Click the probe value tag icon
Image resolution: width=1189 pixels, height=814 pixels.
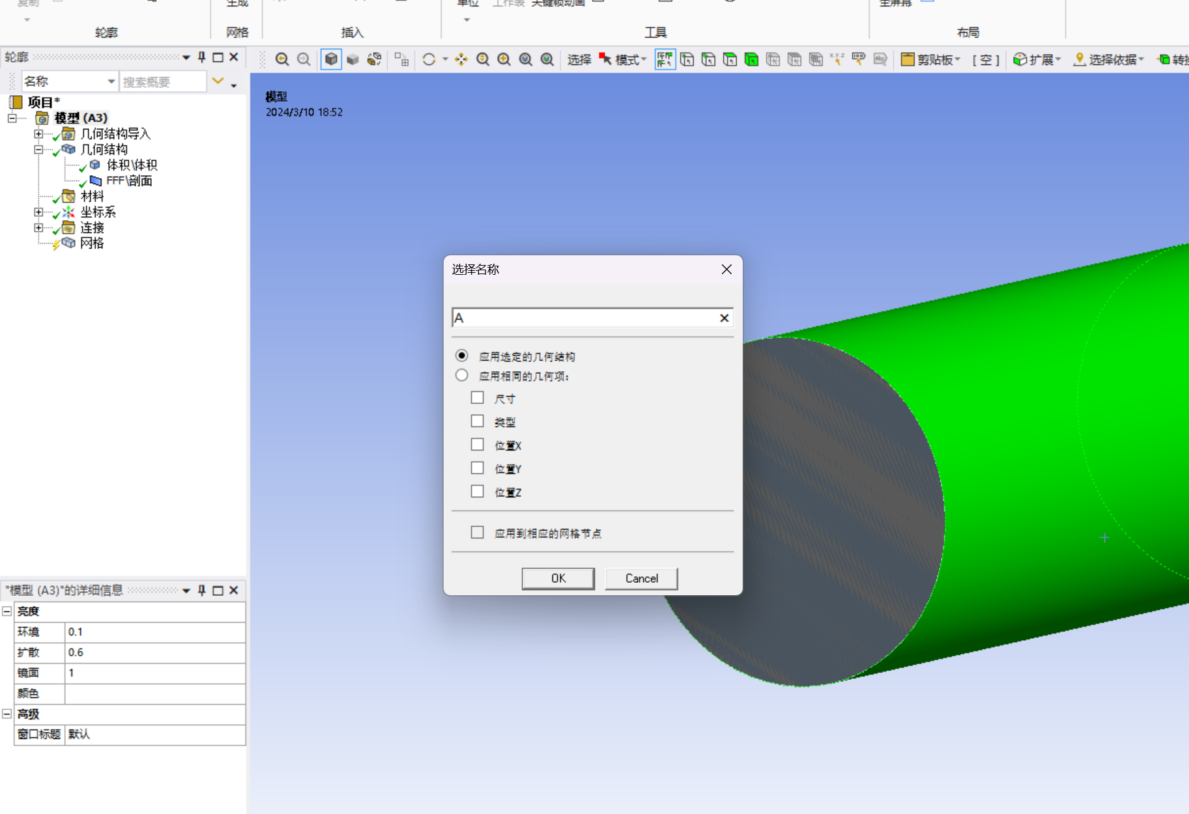(859, 59)
